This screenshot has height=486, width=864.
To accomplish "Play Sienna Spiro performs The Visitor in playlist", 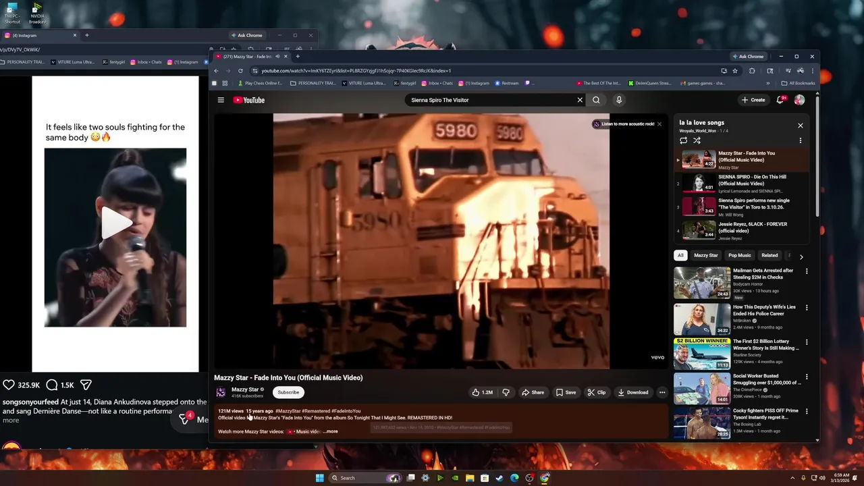I will pos(742,207).
